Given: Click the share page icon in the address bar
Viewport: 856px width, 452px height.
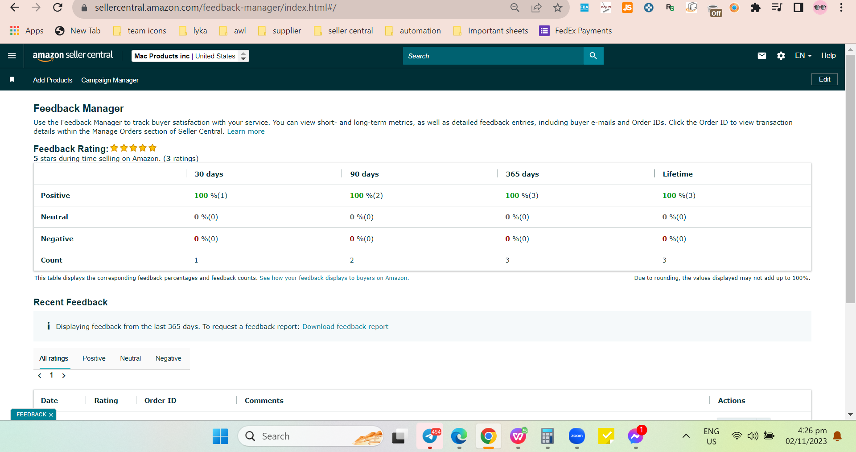Looking at the screenshot, I should click(x=536, y=8).
